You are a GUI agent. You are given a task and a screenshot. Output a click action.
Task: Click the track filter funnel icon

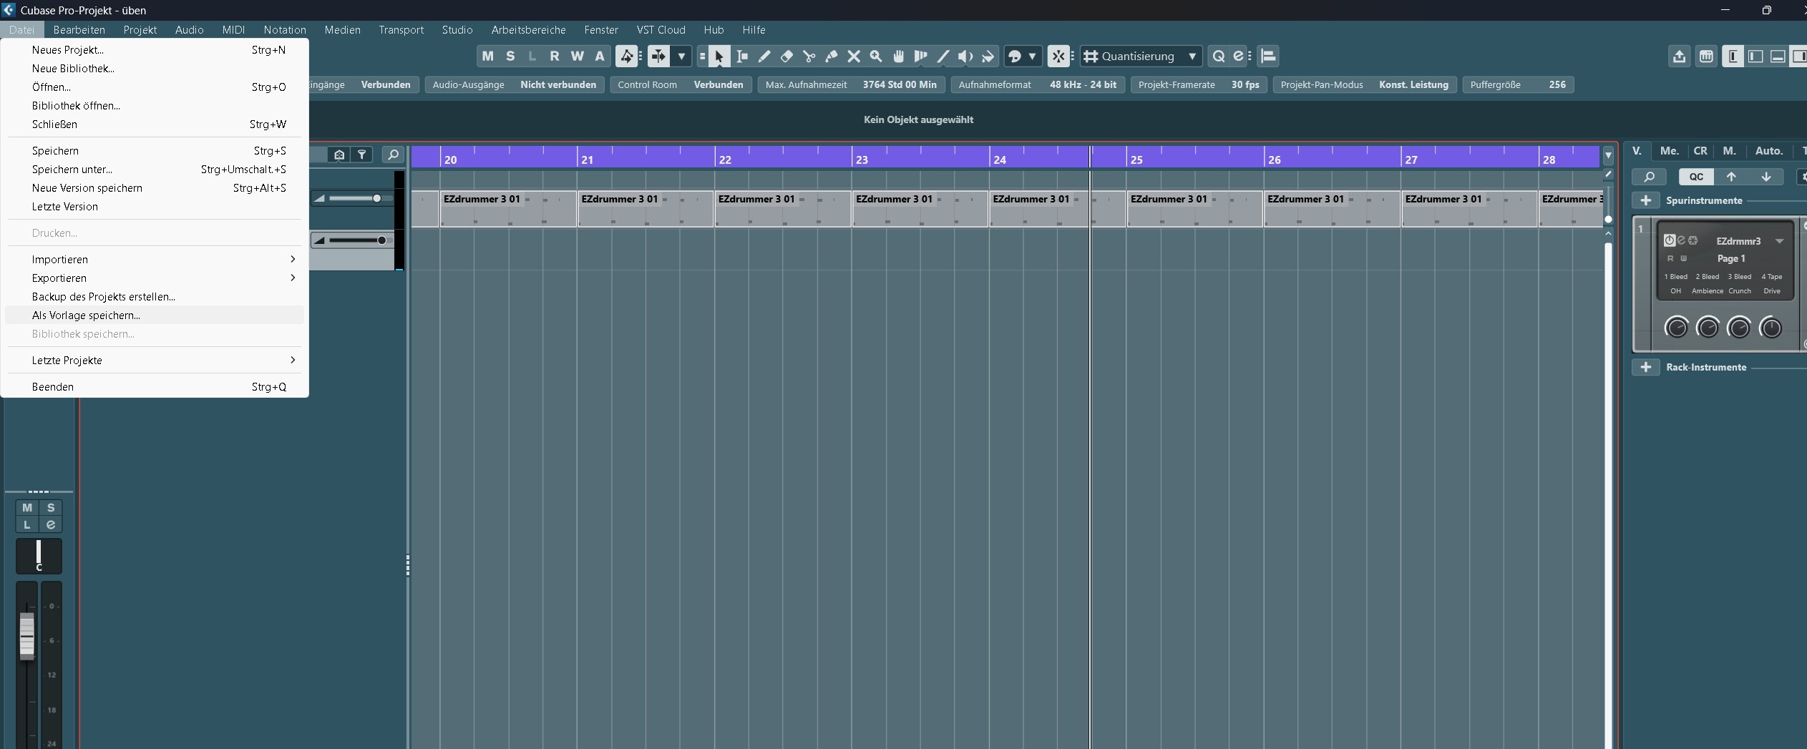362,155
